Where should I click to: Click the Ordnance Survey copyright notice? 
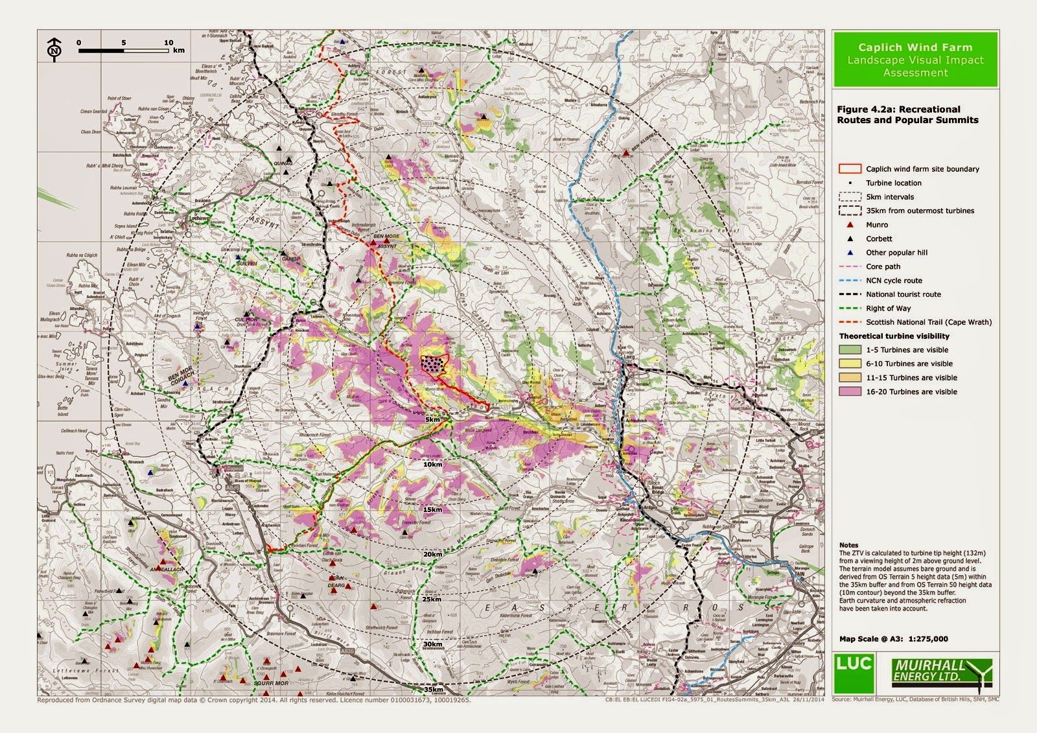click(x=253, y=701)
